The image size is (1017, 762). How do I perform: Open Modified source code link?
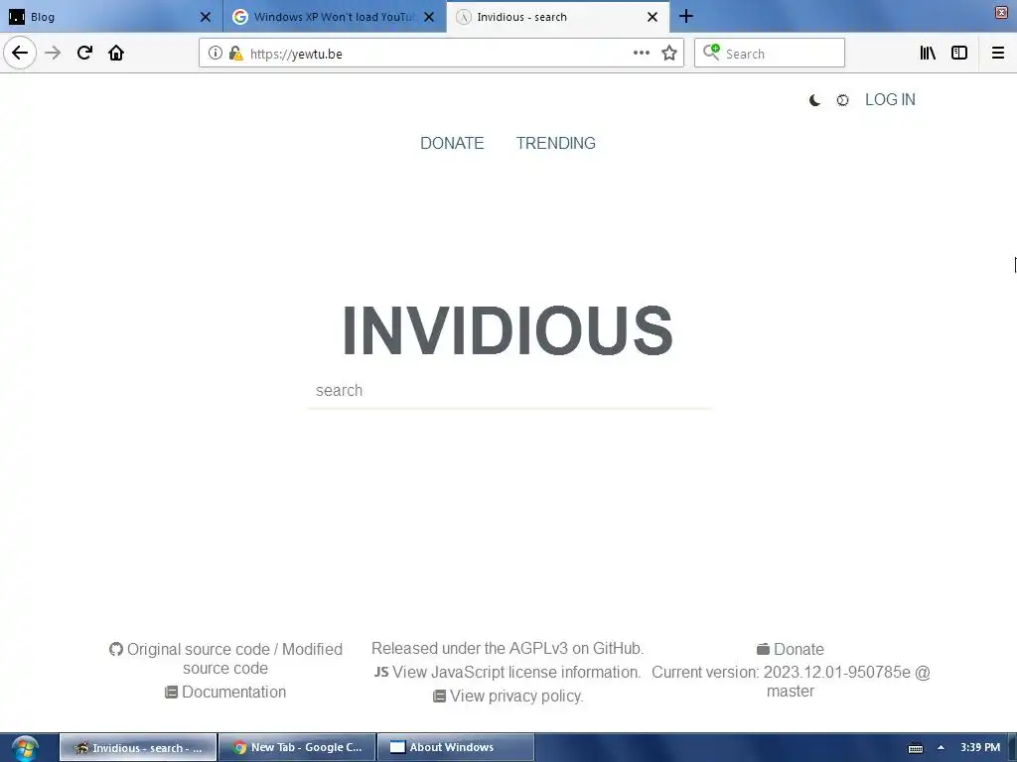(262, 659)
